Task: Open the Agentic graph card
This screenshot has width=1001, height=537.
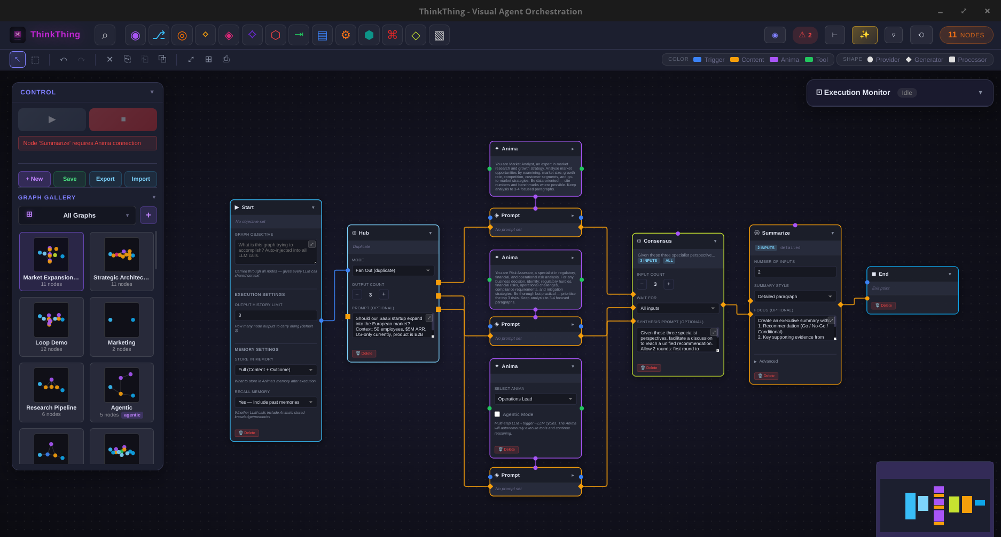Action: (x=122, y=392)
